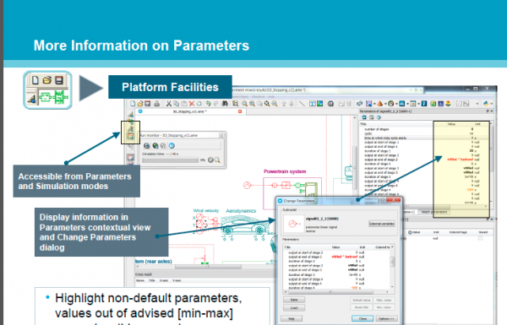Screen dimensions: 507x325
Task: Click the External variables button
Action: pyautogui.click(x=382, y=224)
